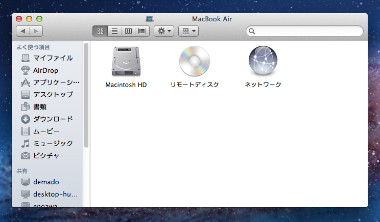Click the film strip icon beside ムービー
Screen dimensions: 380x222
click(26, 131)
